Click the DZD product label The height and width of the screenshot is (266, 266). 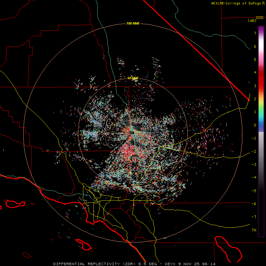(x=260, y=18)
